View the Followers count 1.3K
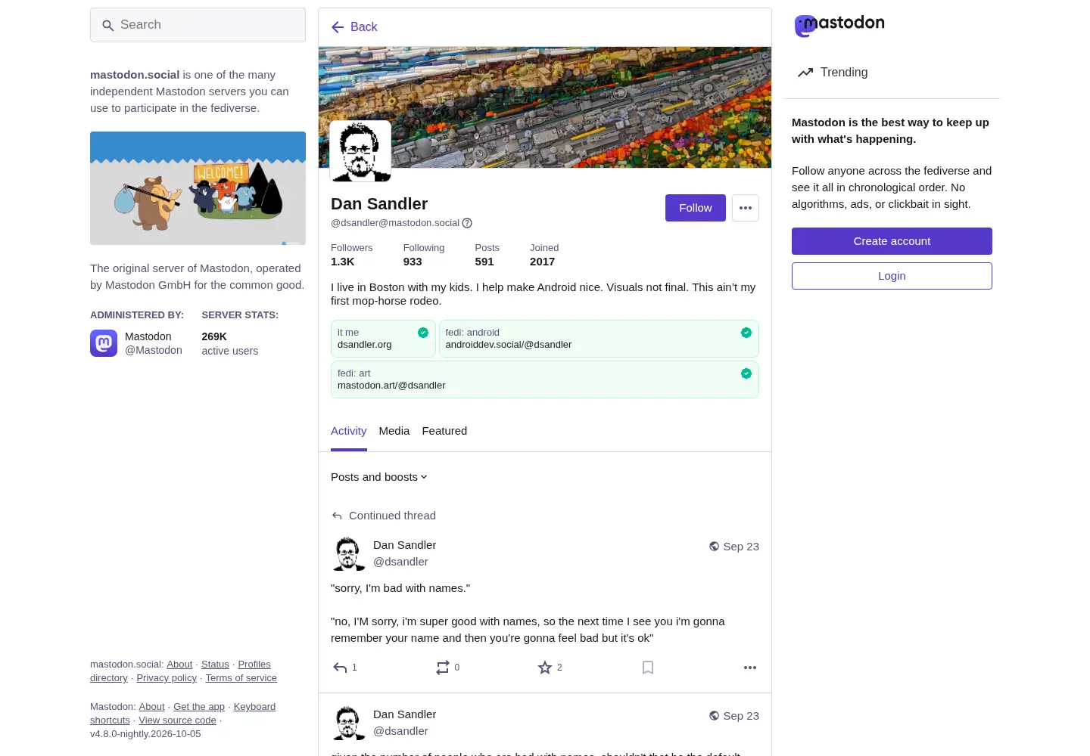 [x=352, y=255]
